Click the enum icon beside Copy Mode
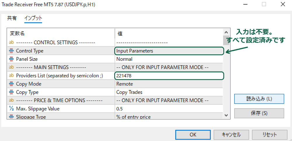Screen dimensions: 292x141 tap(11, 84)
